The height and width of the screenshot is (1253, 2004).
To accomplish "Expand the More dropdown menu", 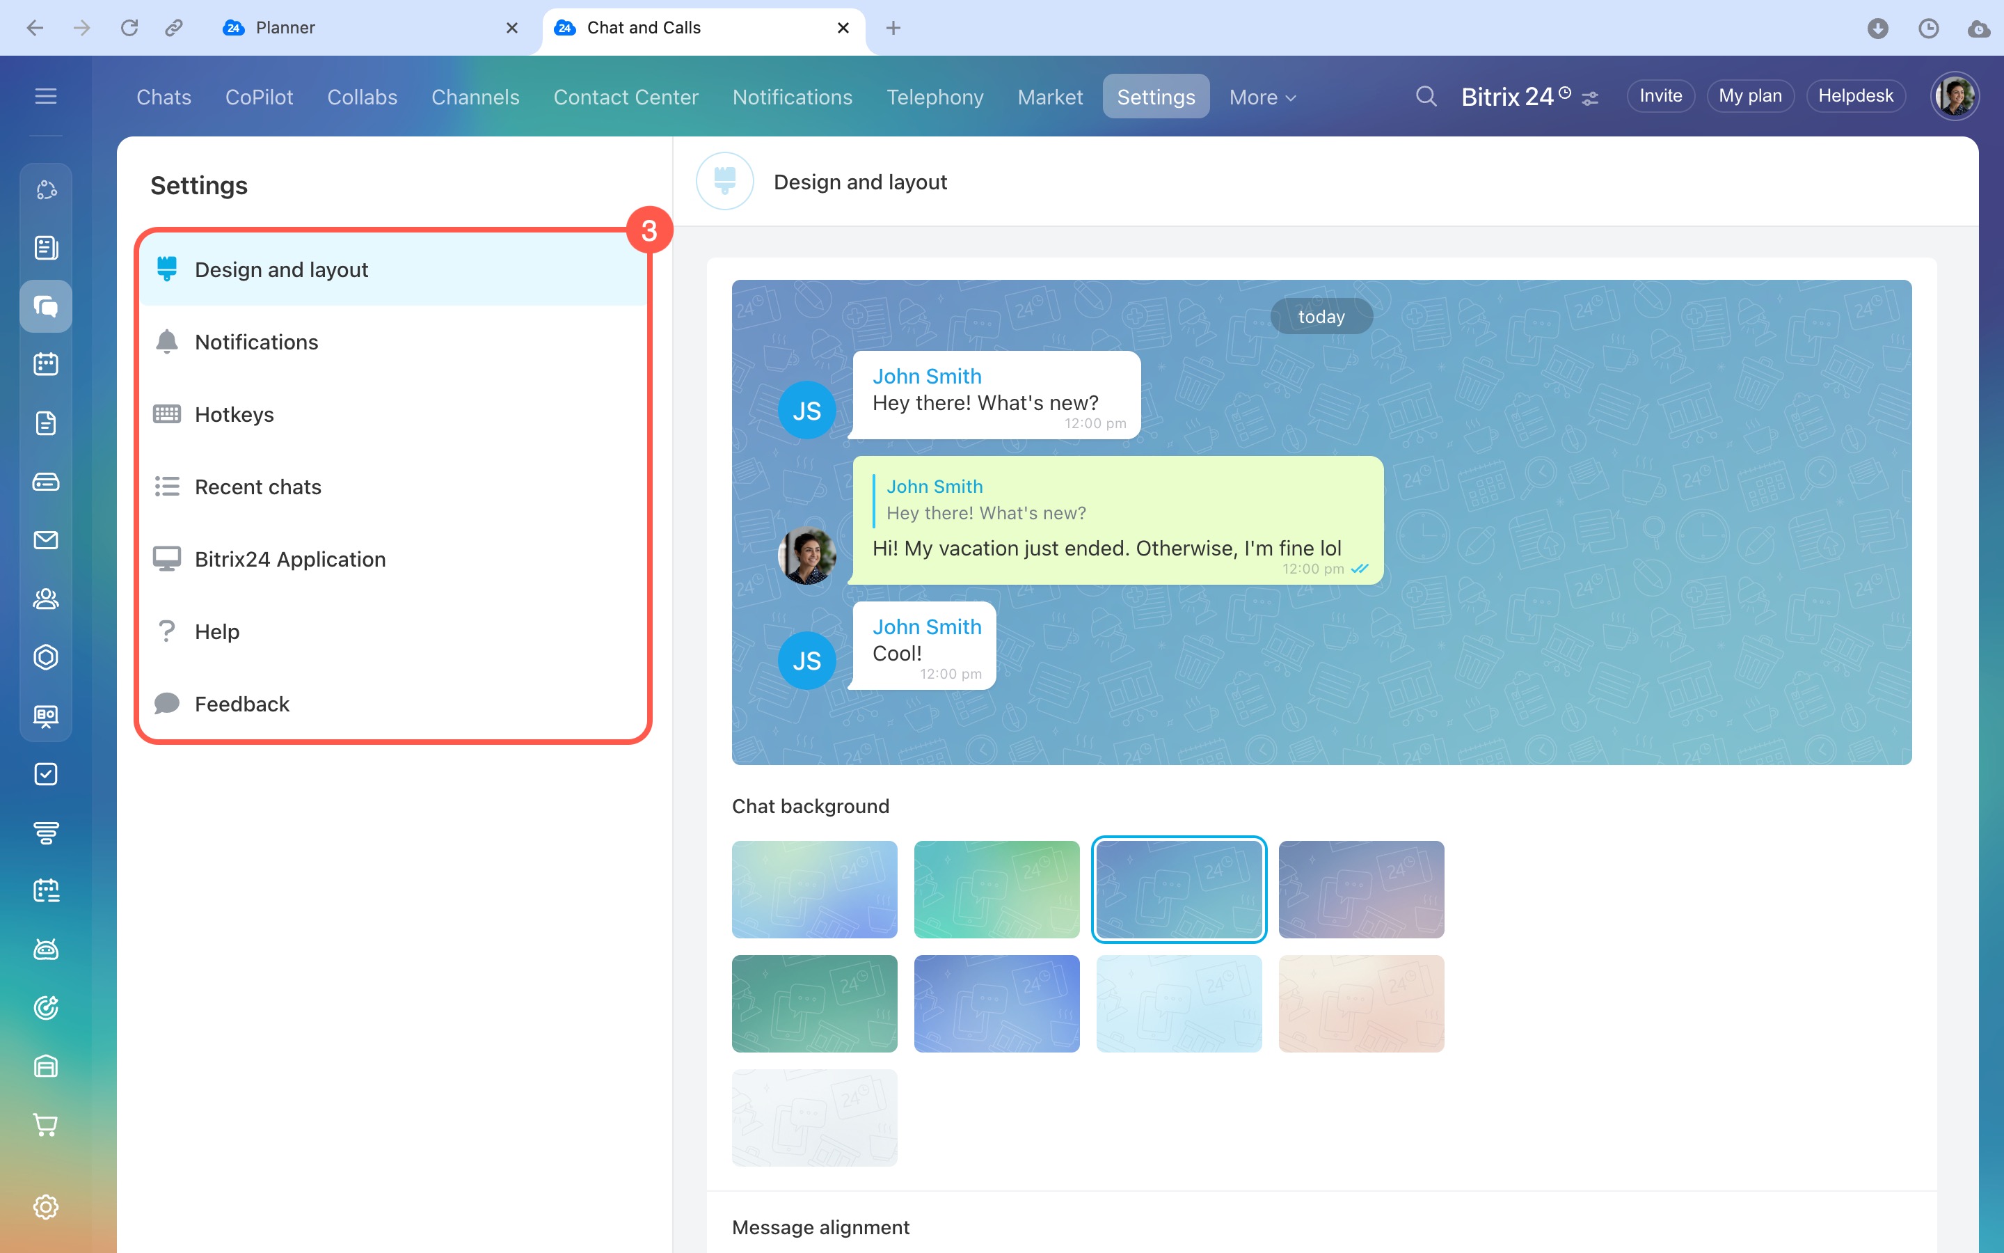I will tap(1262, 97).
